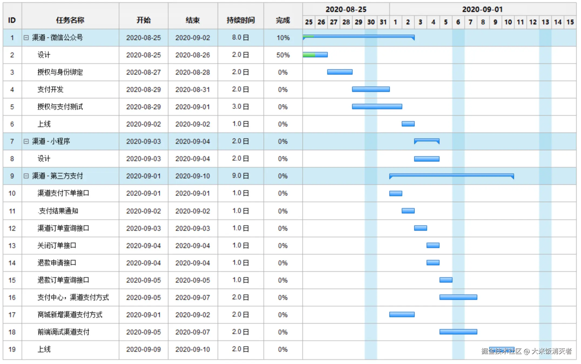
Task: Click the 商城新增渠道支付方式 Gantt bar
Action: (402, 314)
